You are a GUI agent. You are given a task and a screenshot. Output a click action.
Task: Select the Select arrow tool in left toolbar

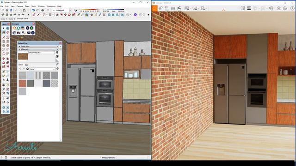click(4, 28)
